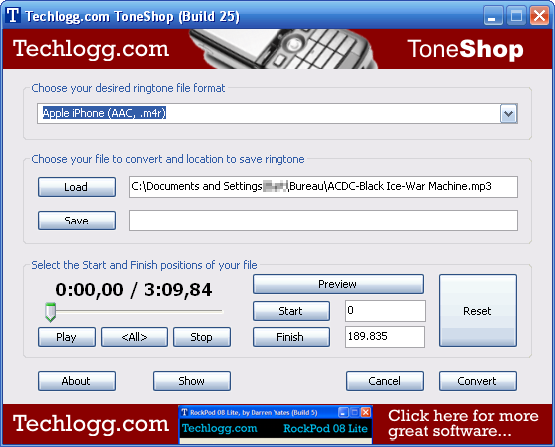Convert the file to ringtone
Viewport: 555px width, 447px height.
coord(478,381)
